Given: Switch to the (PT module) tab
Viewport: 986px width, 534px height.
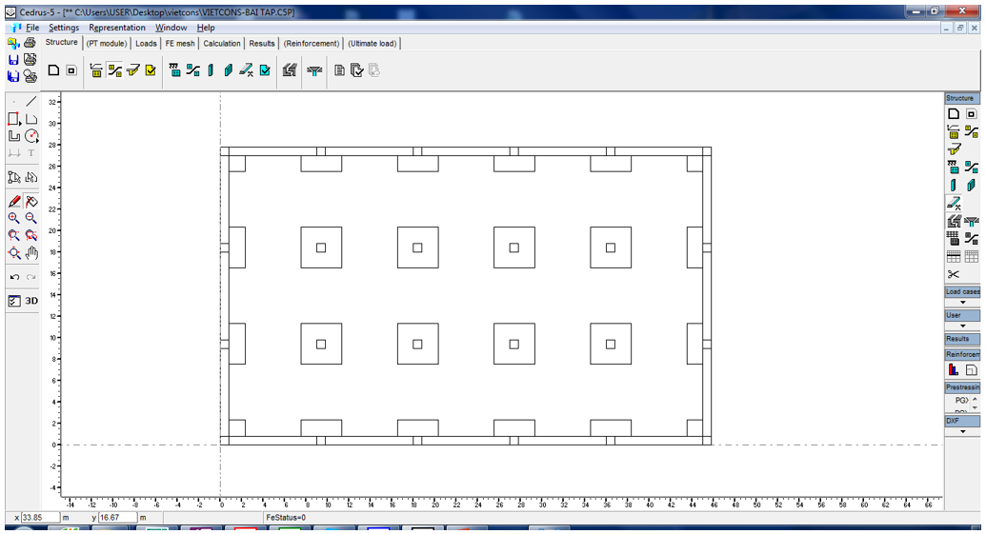Looking at the screenshot, I should tap(107, 44).
